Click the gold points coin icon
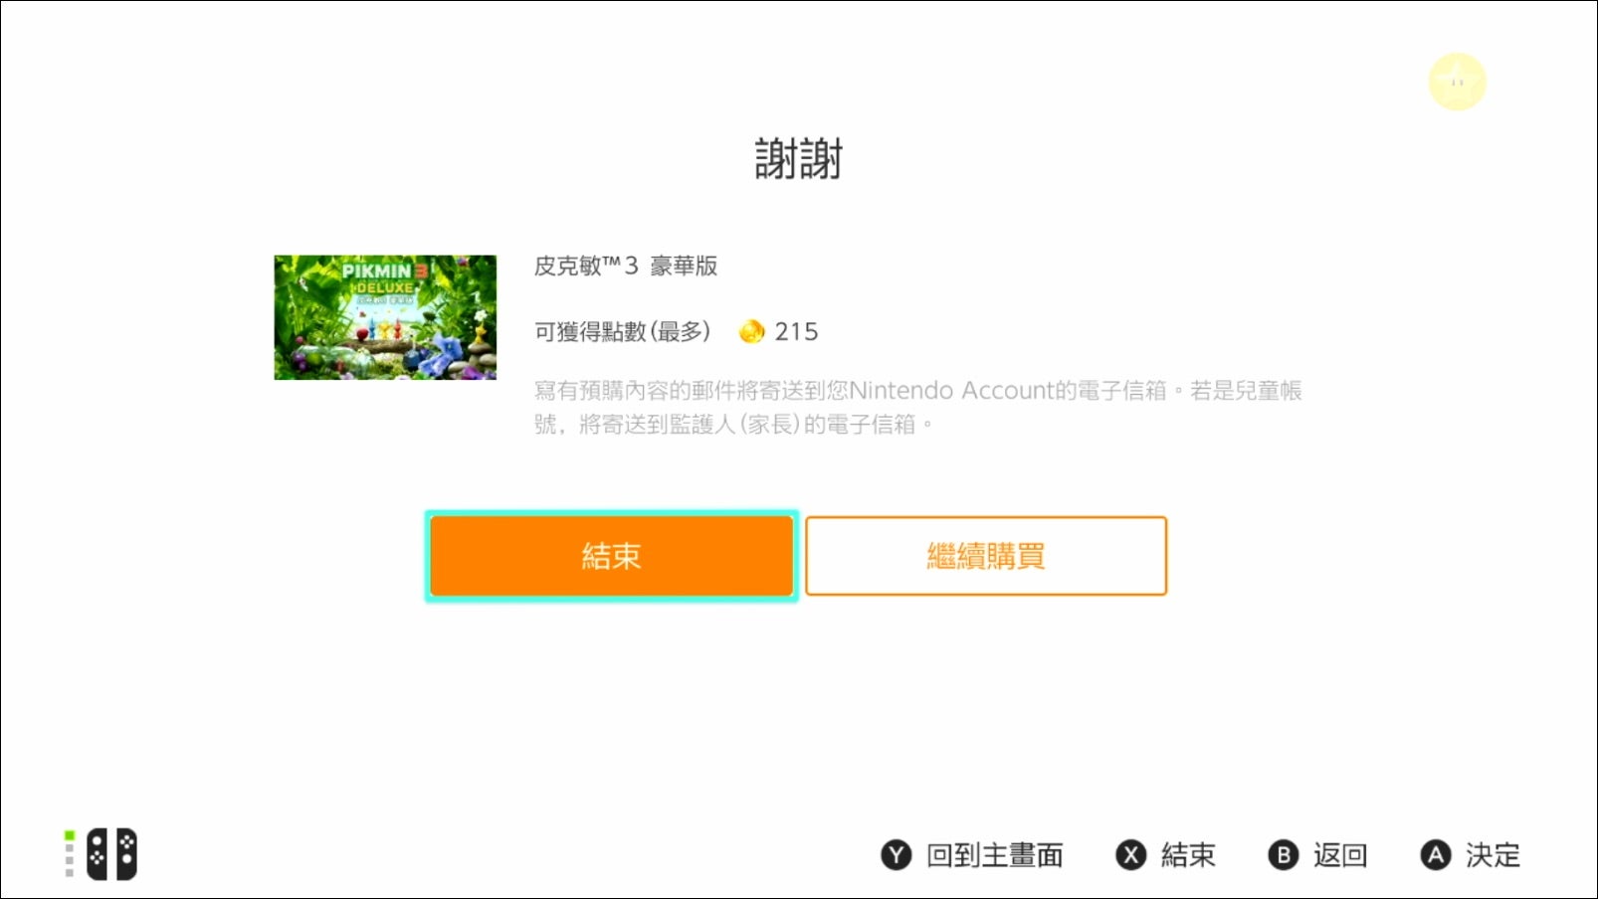 click(x=752, y=331)
